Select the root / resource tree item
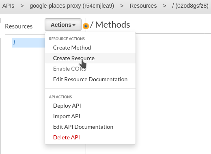The width and height of the screenshot is (211, 154). coord(28,43)
